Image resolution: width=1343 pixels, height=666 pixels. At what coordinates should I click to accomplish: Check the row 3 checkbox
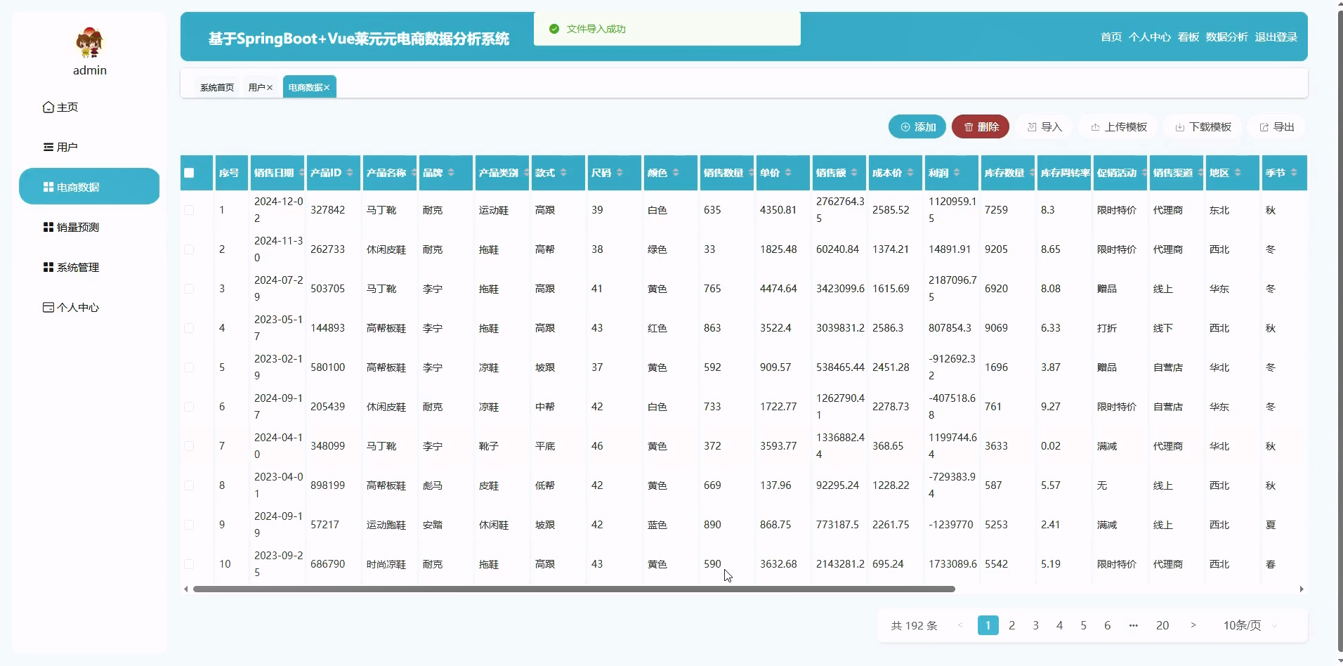tap(189, 289)
